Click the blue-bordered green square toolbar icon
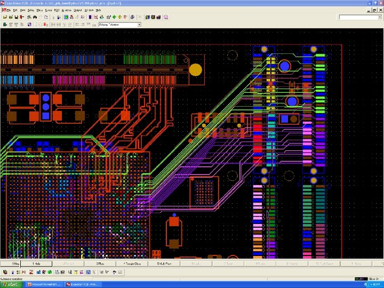 pyautogui.click(x=66, y=17)
